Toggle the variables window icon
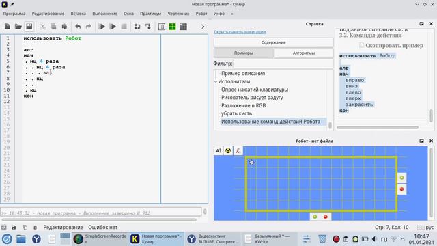The image size is (437, 246). [162, 27]
